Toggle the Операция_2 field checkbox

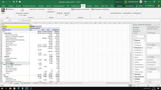click(133, 47)
